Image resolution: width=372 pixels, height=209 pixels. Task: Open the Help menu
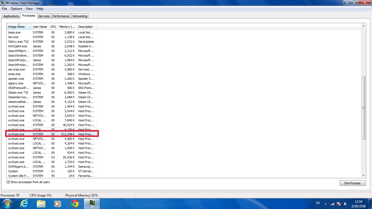[x=40, y=9]
